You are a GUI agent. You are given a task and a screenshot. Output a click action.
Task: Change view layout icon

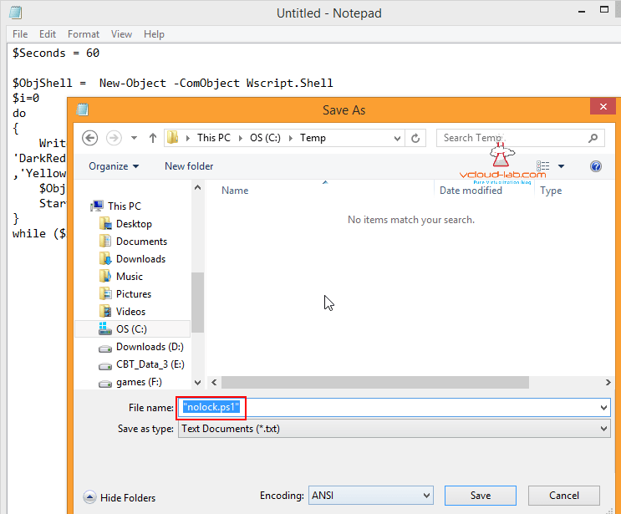(542, 166)
